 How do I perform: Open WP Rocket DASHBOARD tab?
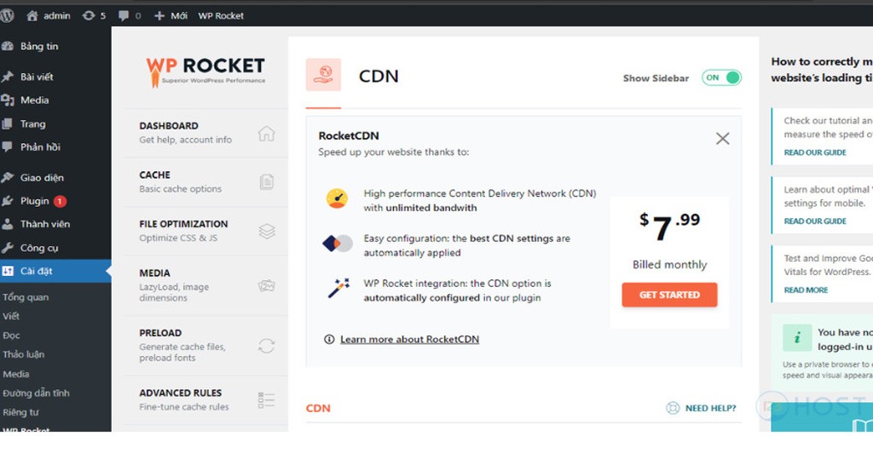click(206, 133)
